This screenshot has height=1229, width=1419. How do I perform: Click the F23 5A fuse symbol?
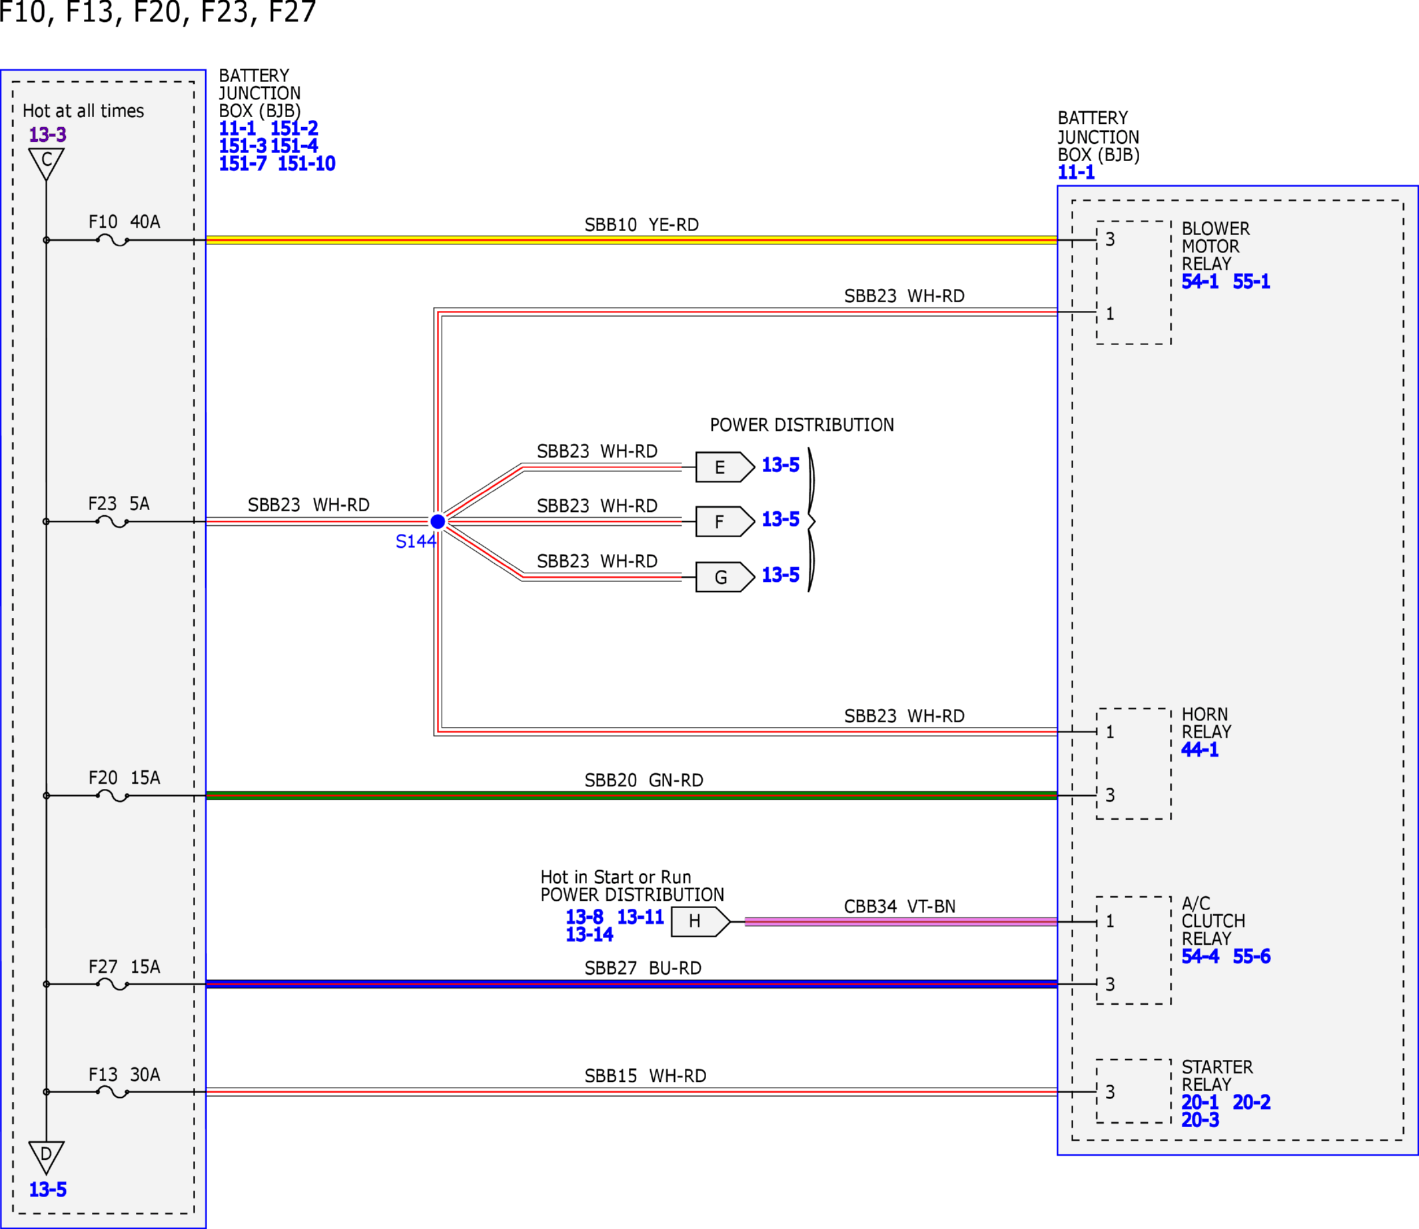[113, 522]
